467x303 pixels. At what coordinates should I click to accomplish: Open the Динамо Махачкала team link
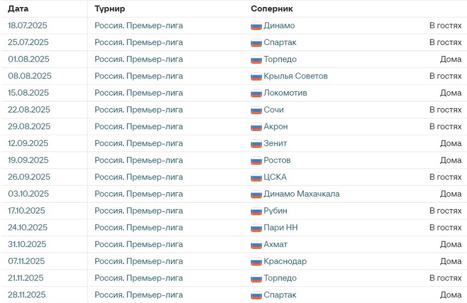point(302,194)
